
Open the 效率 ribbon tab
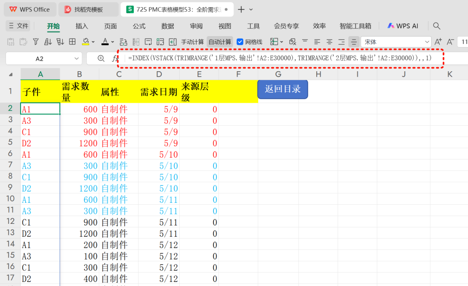coord(319,26)
